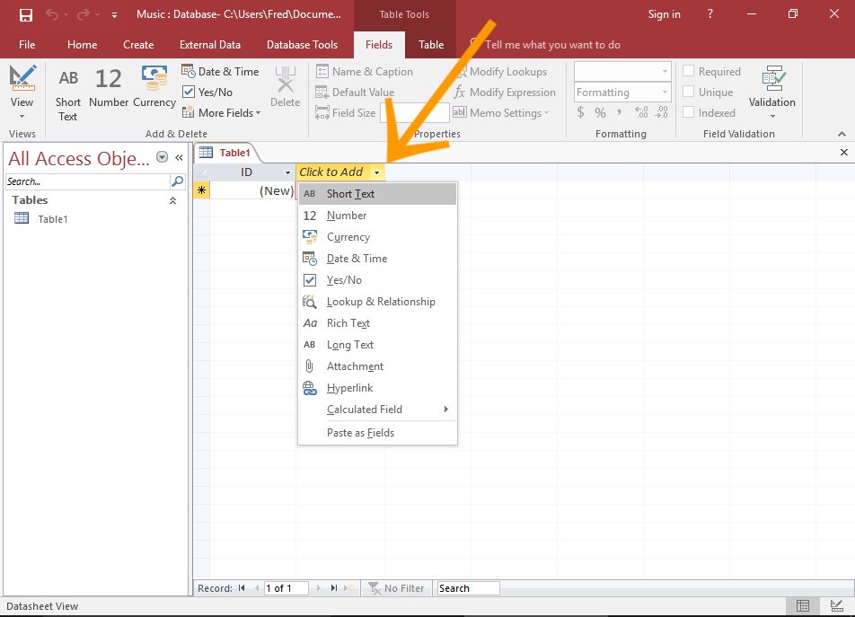Expand the More Fields dropdown
Image resolution: width=855 pixels, height=617 pixels.
(x=221, y=112)
